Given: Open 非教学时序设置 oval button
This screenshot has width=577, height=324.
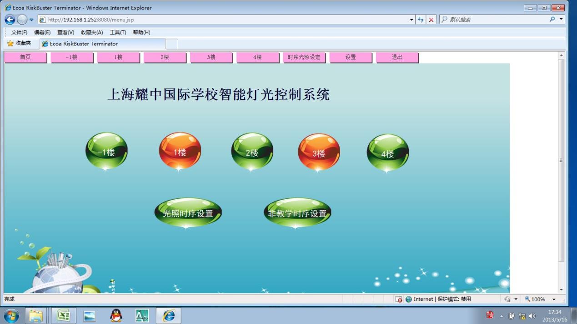Looking at the screenshot, I should [x=297, y=213].
